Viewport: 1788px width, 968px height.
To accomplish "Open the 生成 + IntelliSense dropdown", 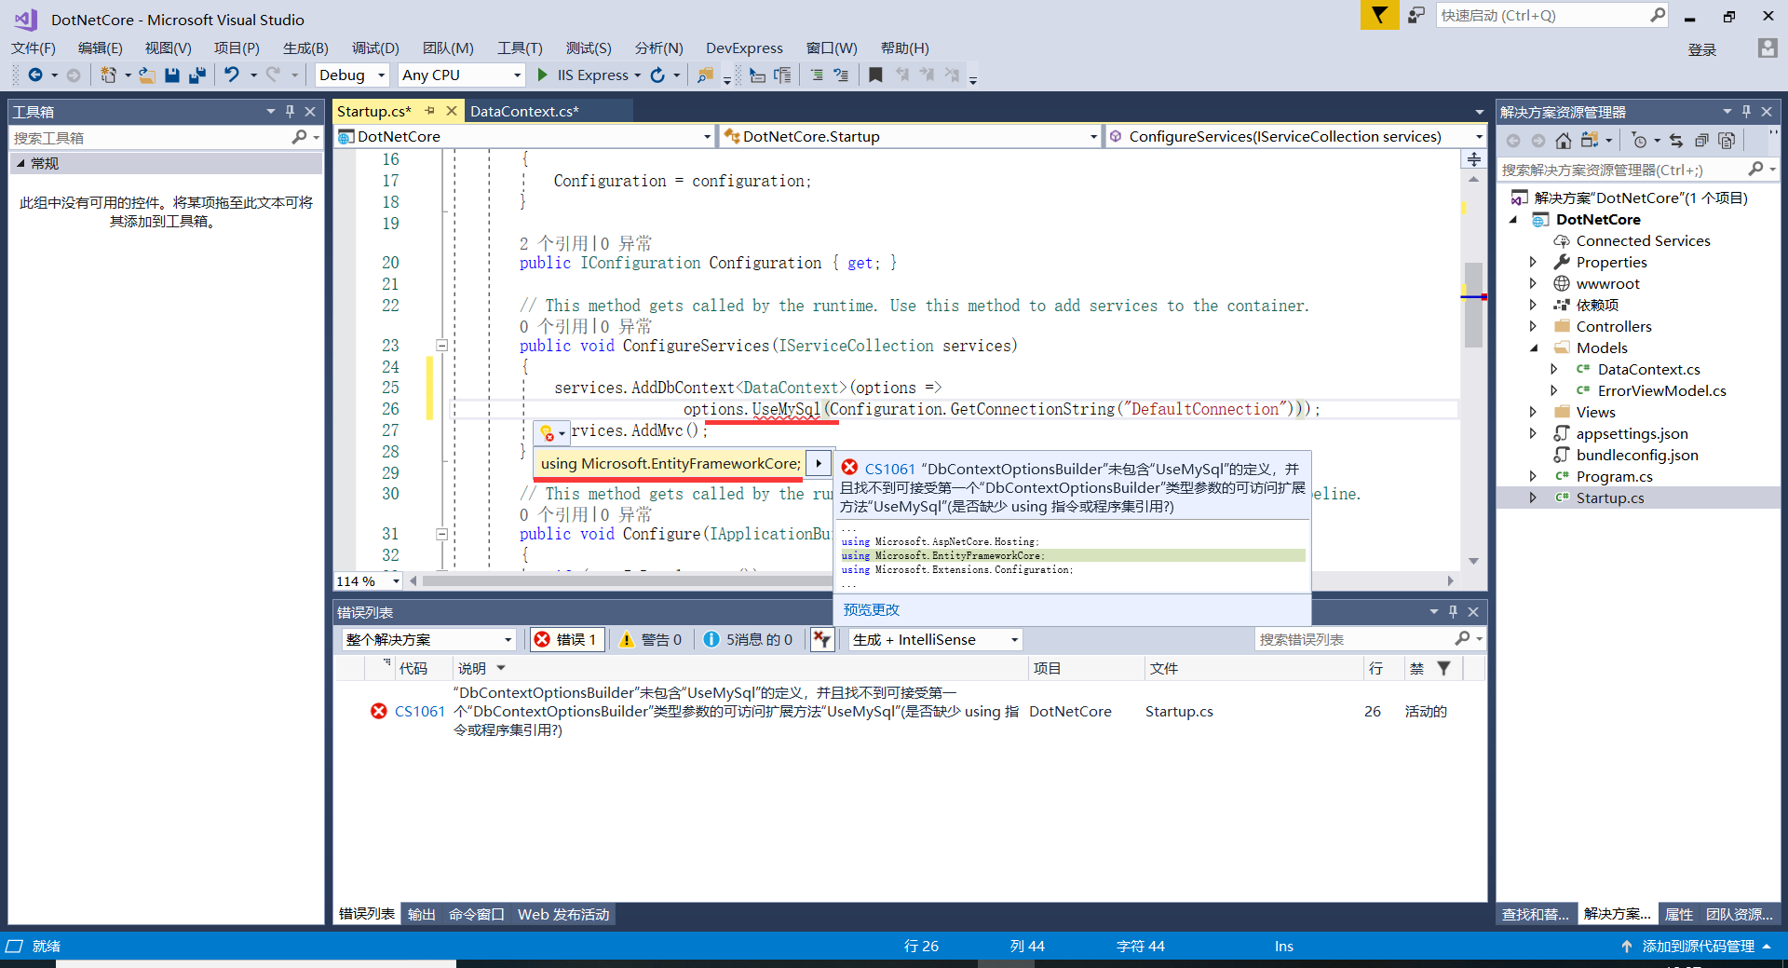I will click(x=936, y=639).
